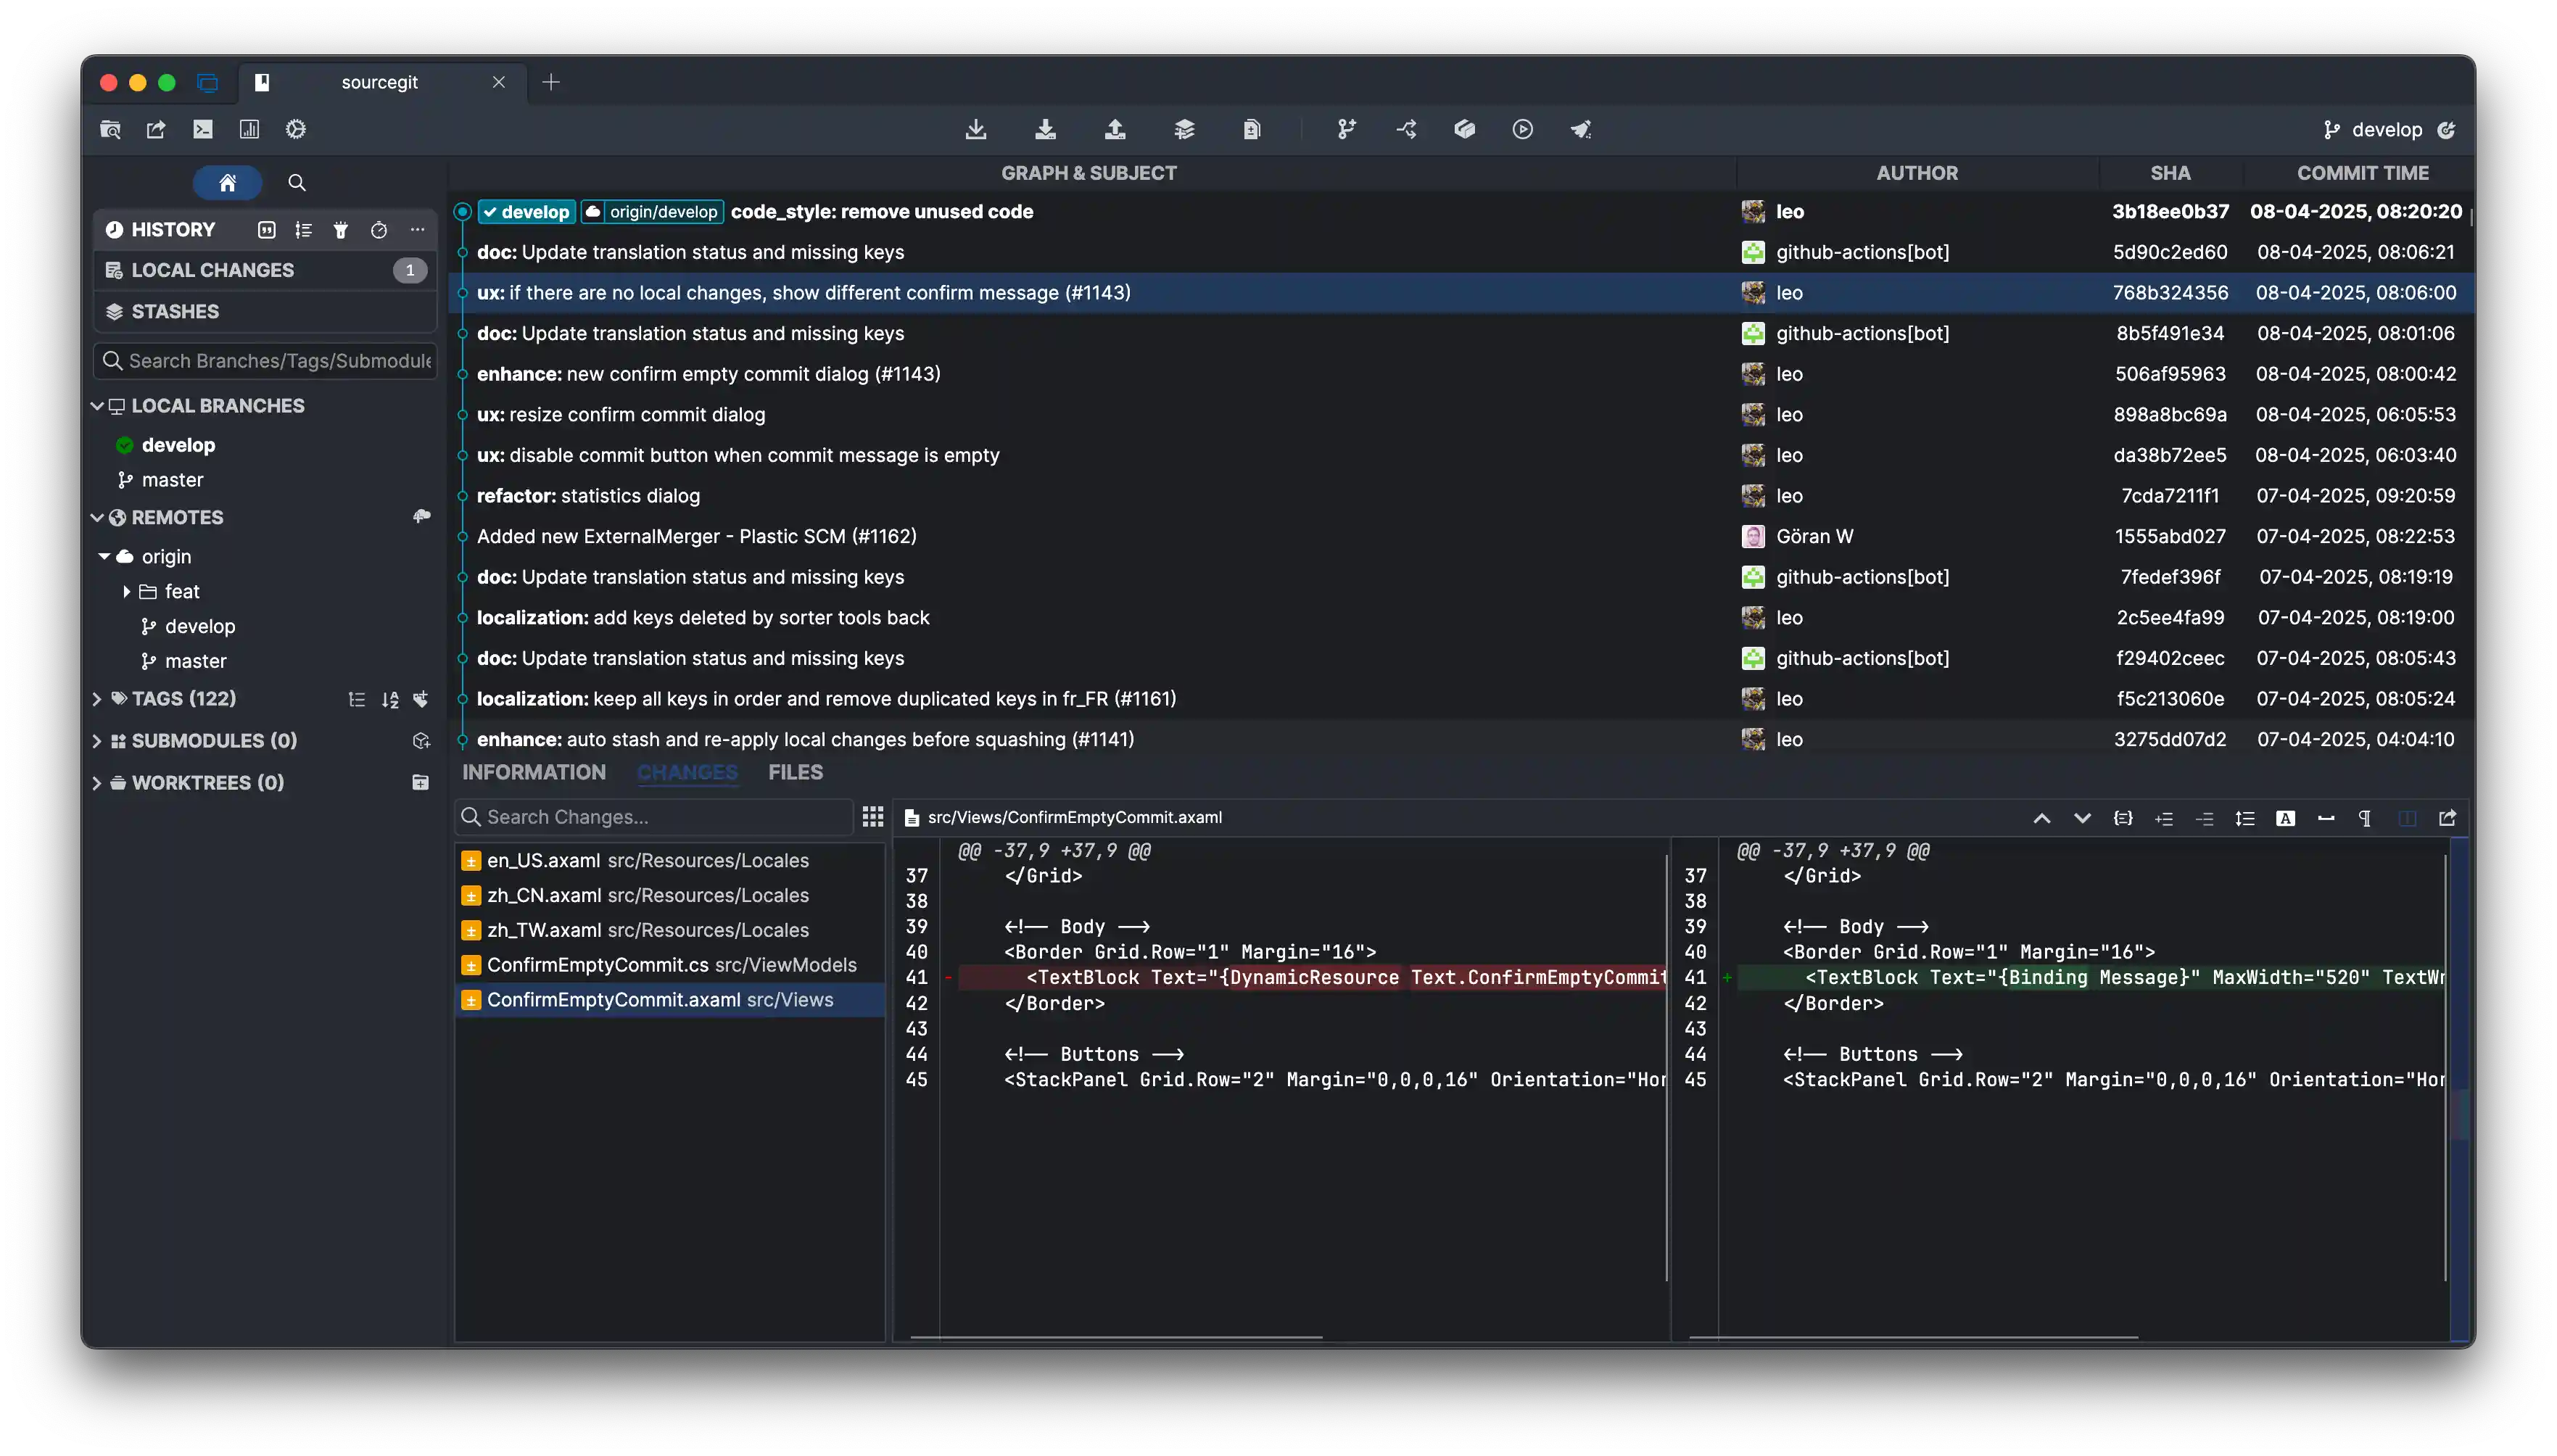The height and width of the screenshot is (1456, 2557).
Task: Toggle syntax highlighting in the diff viewer
Action: point(2285,818)
